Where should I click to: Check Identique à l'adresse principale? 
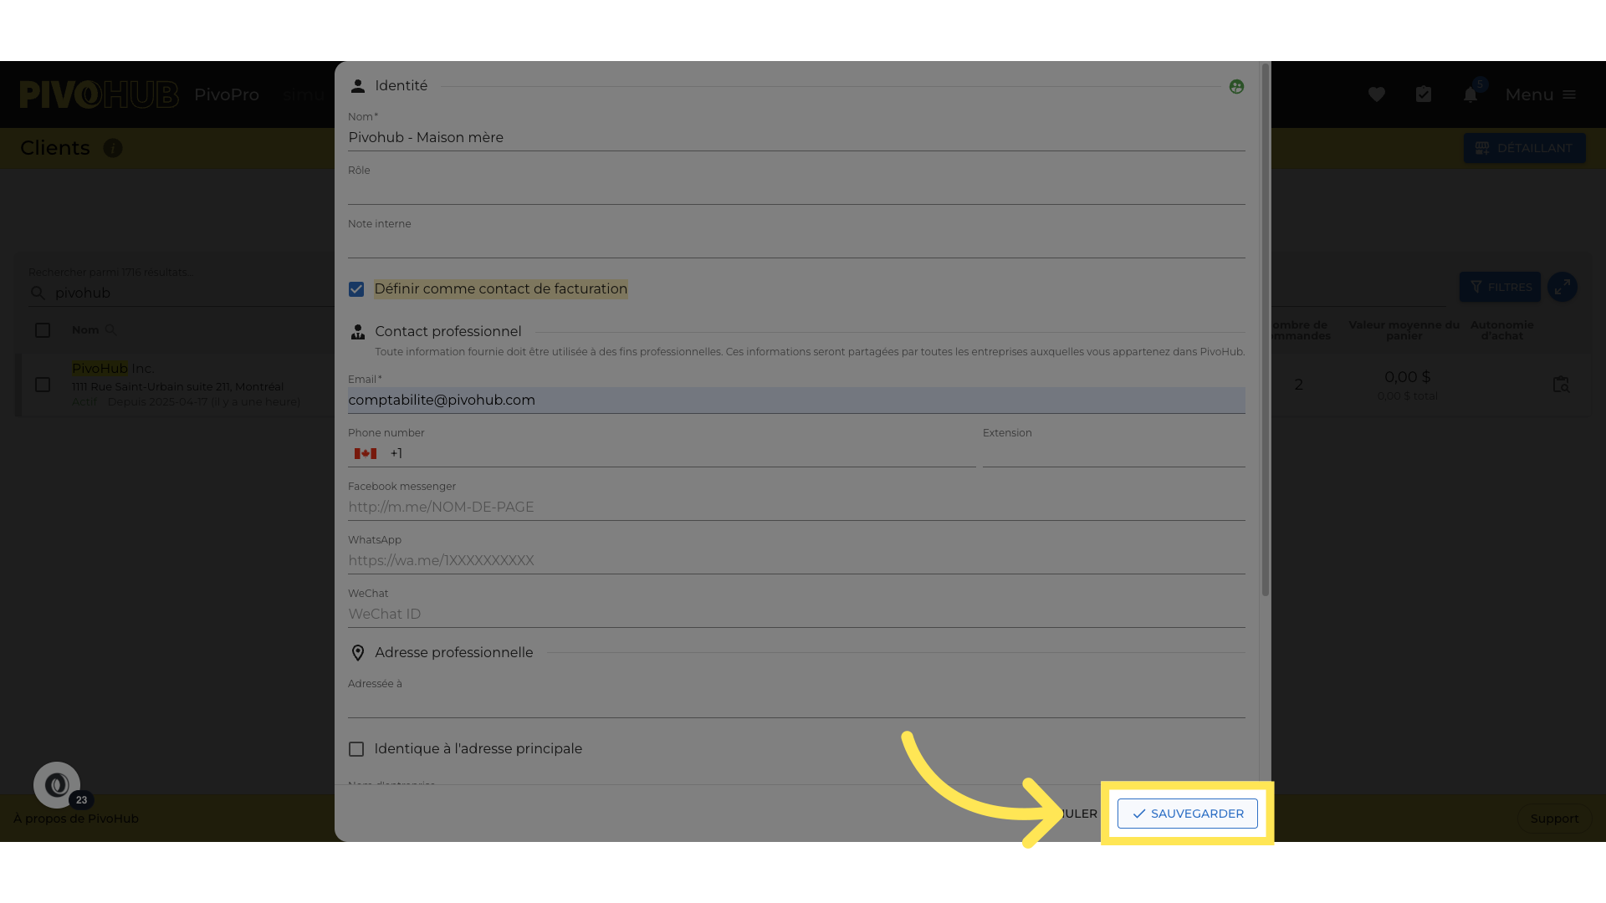pyautogui.click(x=356, y=749)
